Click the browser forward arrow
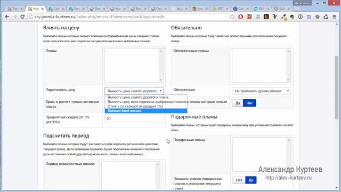The image size is (341, 192). pos(14,17)
